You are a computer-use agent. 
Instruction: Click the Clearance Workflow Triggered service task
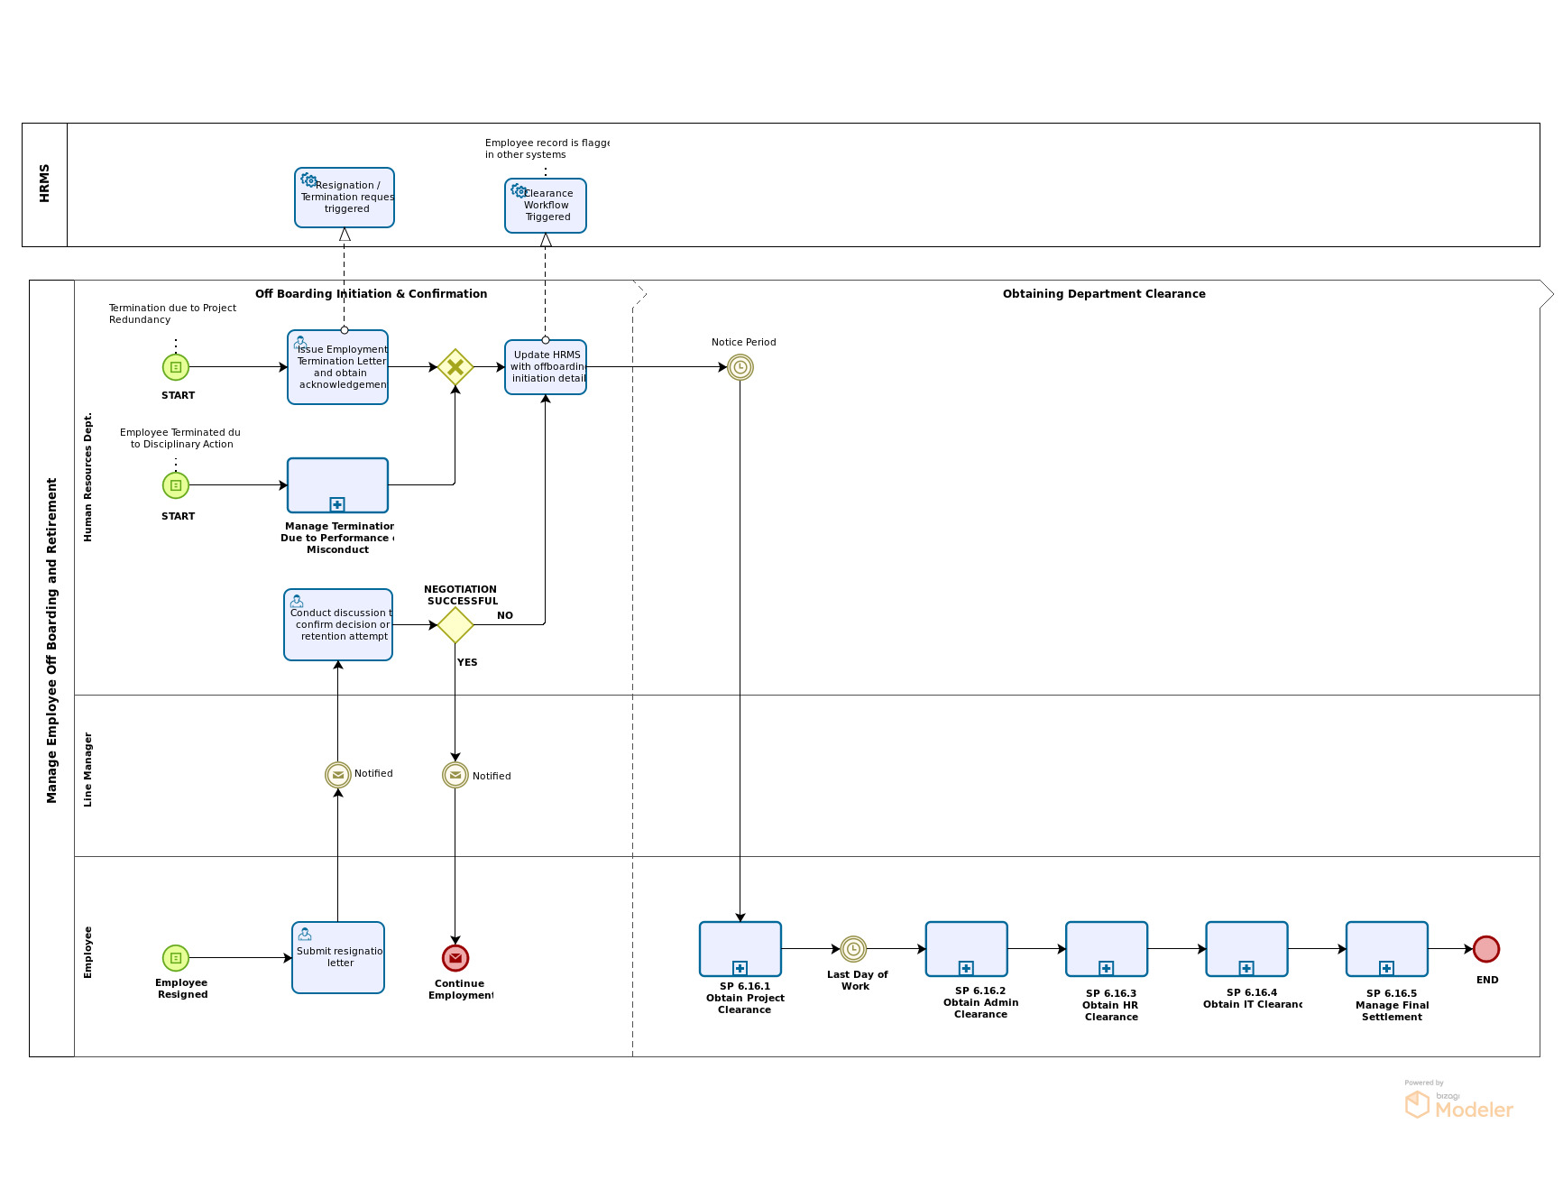(546, 206)
